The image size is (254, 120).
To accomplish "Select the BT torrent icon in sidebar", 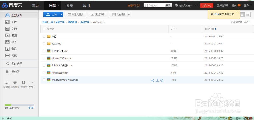I will point(7,42).
